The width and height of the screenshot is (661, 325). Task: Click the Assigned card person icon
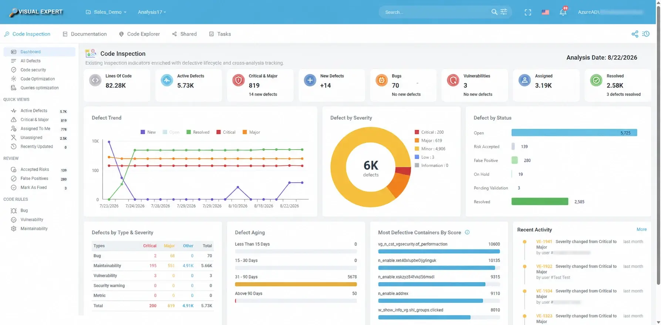tap(525, 80)
